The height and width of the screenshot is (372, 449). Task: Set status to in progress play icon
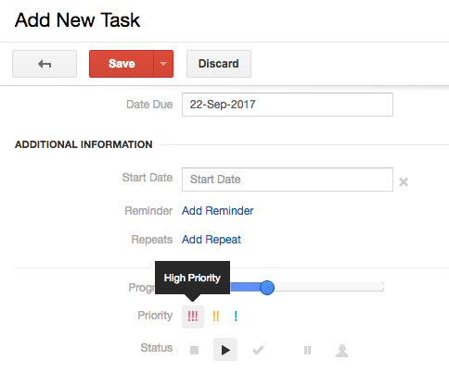pyautogui.click(x=225, y=350)
